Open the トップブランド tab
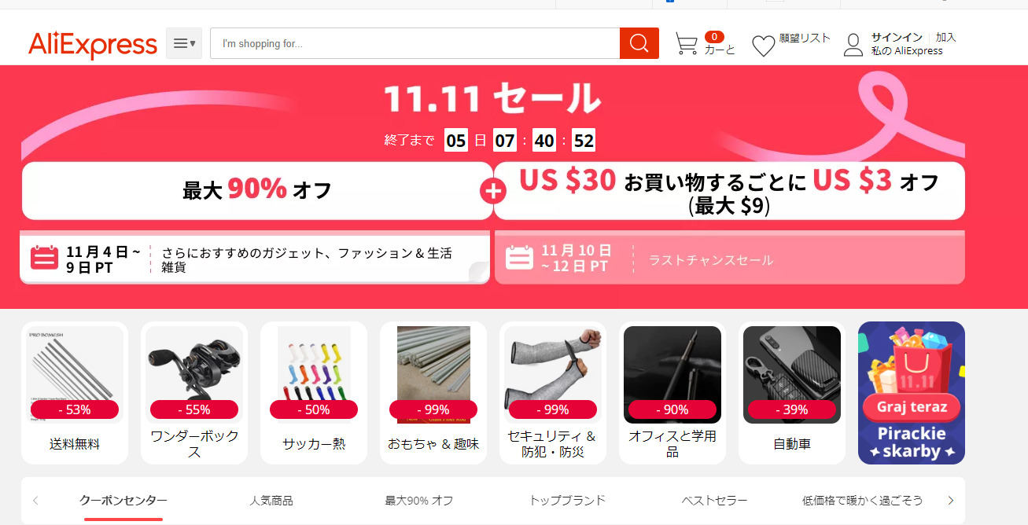 tap(567, 501)
